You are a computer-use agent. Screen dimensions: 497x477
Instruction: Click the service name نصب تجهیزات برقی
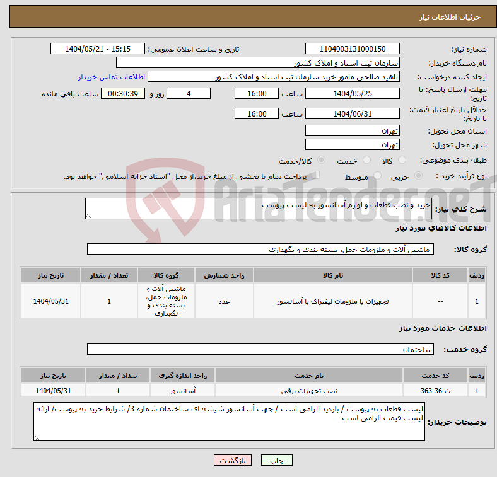[309, 391]
